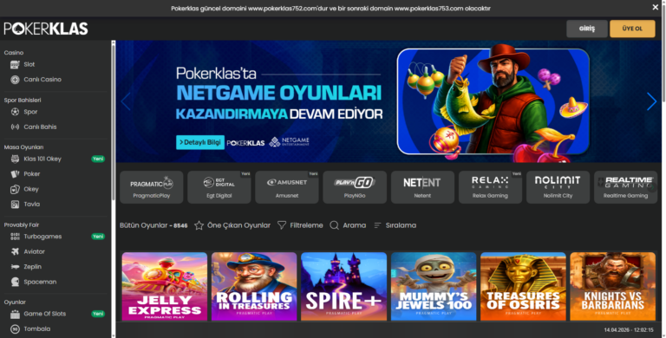The width and height of the screenshot is (666, 338).
Task: Open the Tavla board icon
Action: point(15,205)
